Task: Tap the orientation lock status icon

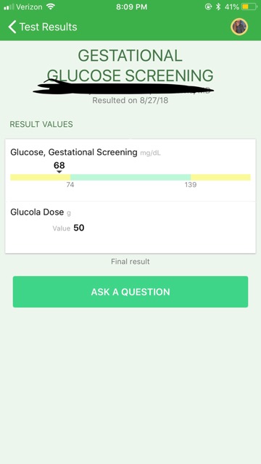Action: click(x=208, y=7)
